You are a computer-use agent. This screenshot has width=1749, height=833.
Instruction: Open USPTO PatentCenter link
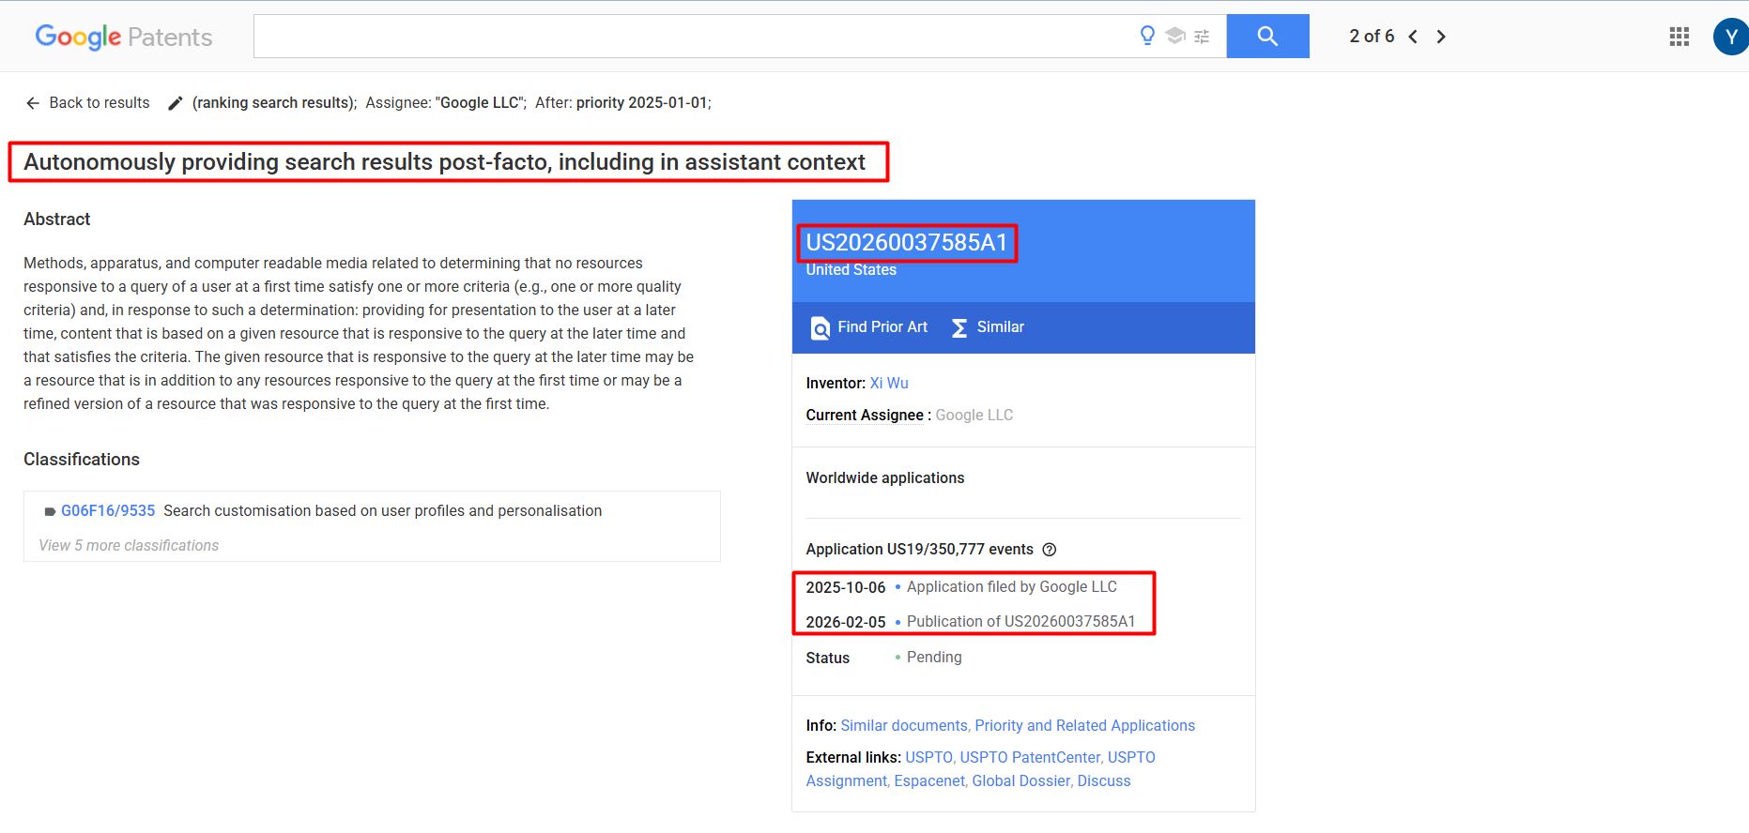[1030, 757]
